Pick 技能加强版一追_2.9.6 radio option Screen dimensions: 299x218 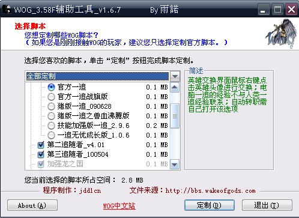[51, 126]
